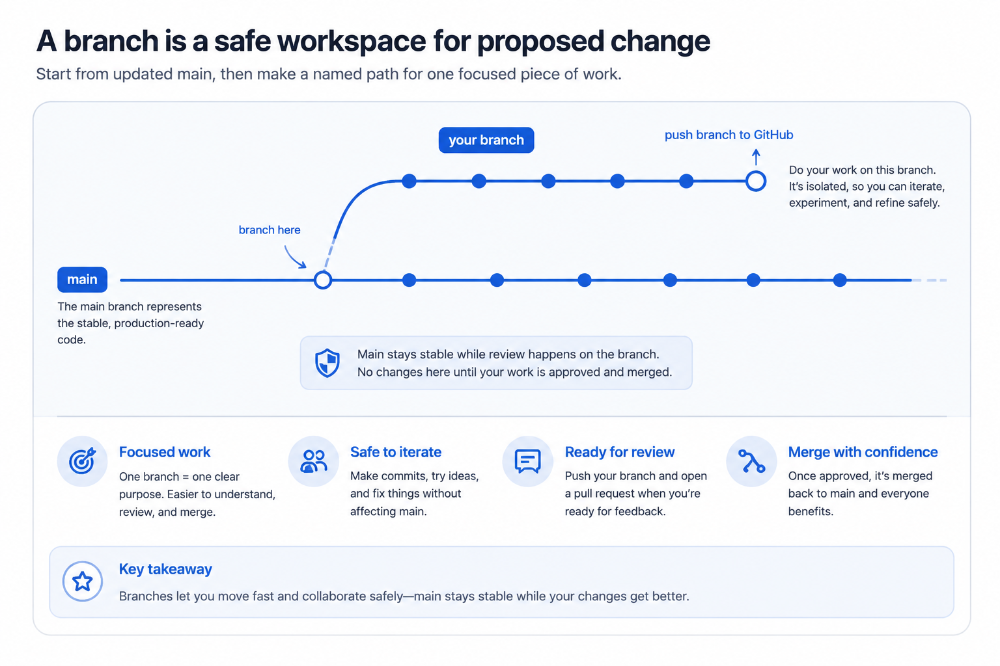
Task: Click the hollow branch point on main line
Action: (323, 280)
